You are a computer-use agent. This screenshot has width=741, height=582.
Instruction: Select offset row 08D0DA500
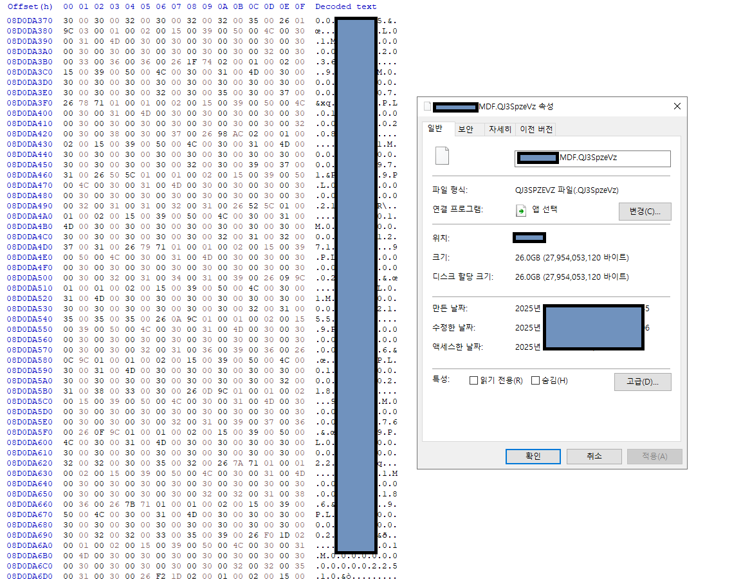click(x=30, y=278)
